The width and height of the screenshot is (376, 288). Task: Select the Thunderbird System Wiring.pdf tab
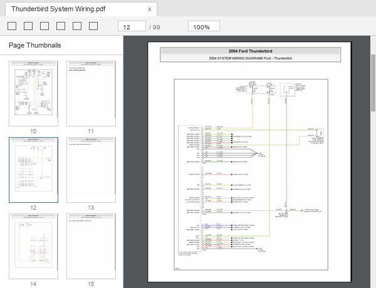coord(81,9)
